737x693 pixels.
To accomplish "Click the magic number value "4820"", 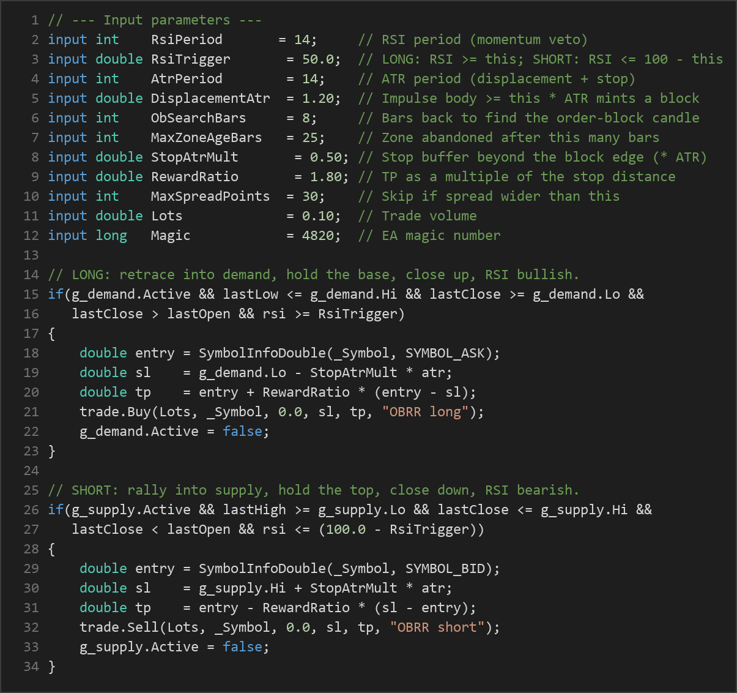I will (x=317, y=236).
